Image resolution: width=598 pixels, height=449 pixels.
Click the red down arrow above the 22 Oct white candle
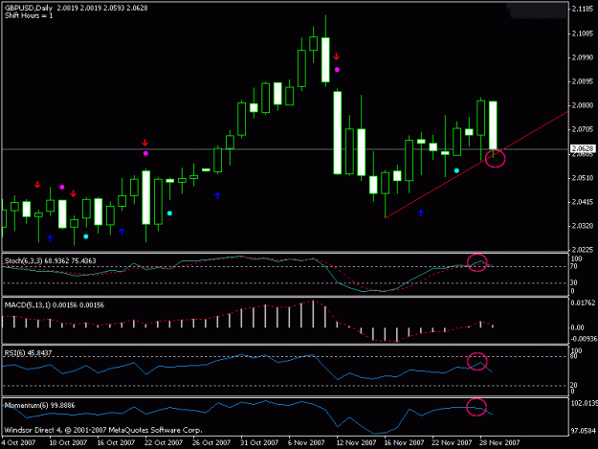pyautogui.click(x=144, y=143)
